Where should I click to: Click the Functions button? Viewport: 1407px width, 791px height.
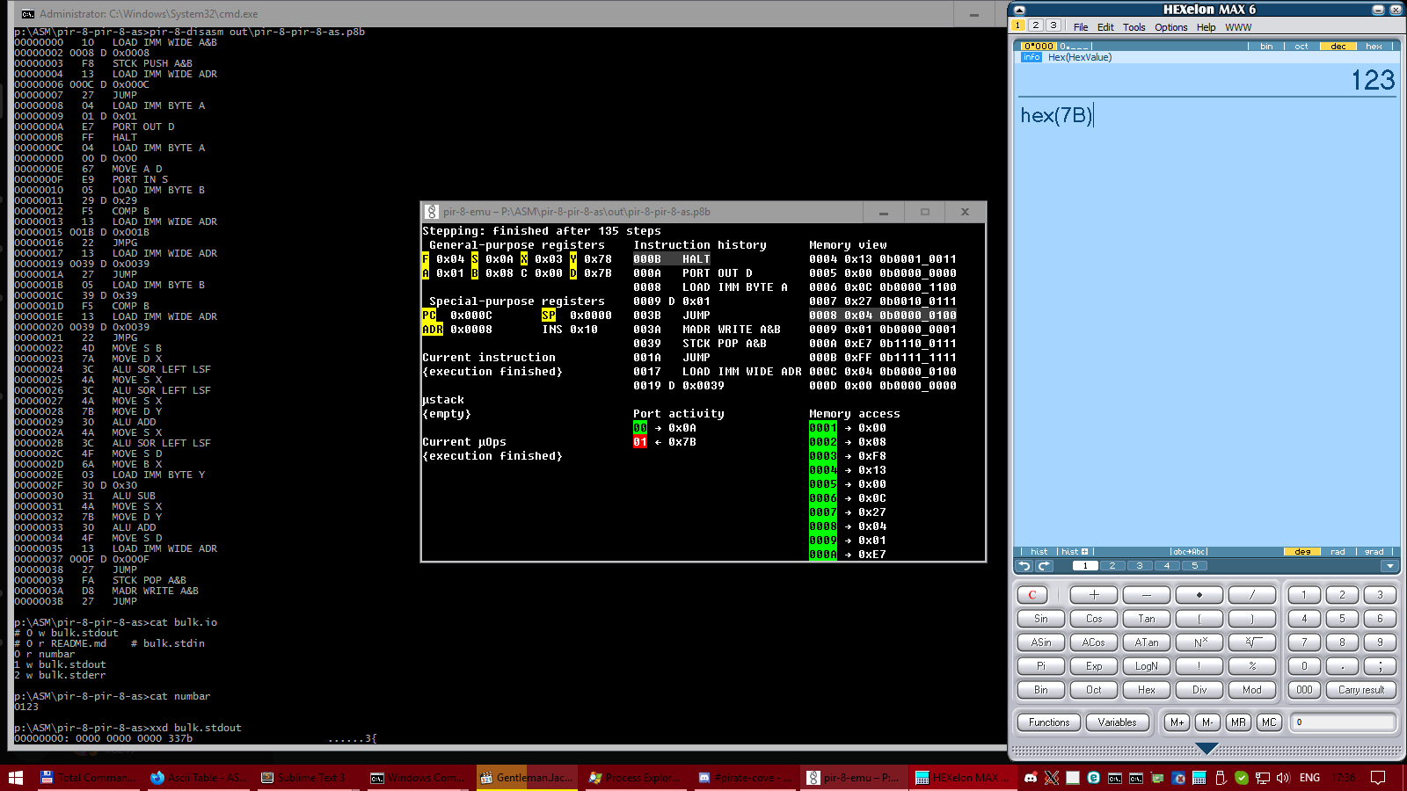pos(1049,722)
